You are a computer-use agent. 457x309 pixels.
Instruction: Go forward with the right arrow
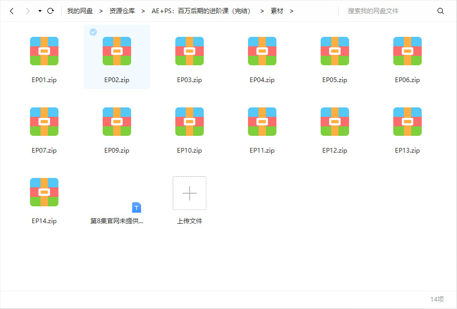pos(28,11)
